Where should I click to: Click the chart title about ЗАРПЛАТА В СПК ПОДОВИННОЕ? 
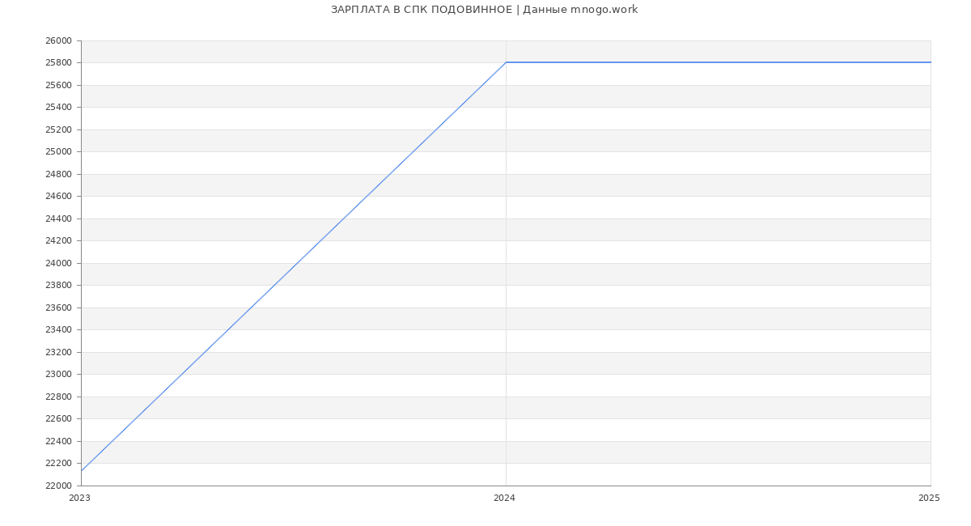coord(484,10)
